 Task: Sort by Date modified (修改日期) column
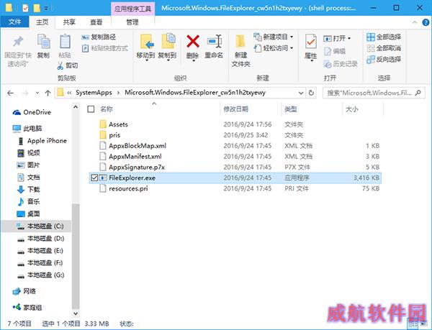pyautogui.click(x=236, y=109)
